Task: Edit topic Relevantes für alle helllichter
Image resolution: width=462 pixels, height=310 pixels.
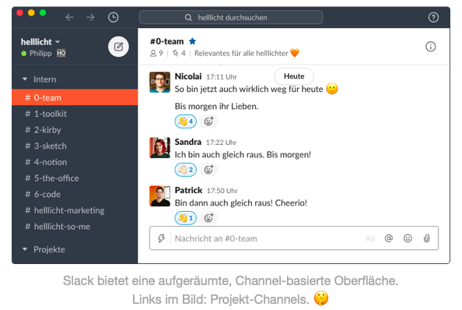Action: (x=247, y=54)
